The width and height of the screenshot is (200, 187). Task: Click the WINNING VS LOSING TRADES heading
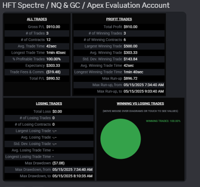140,104
